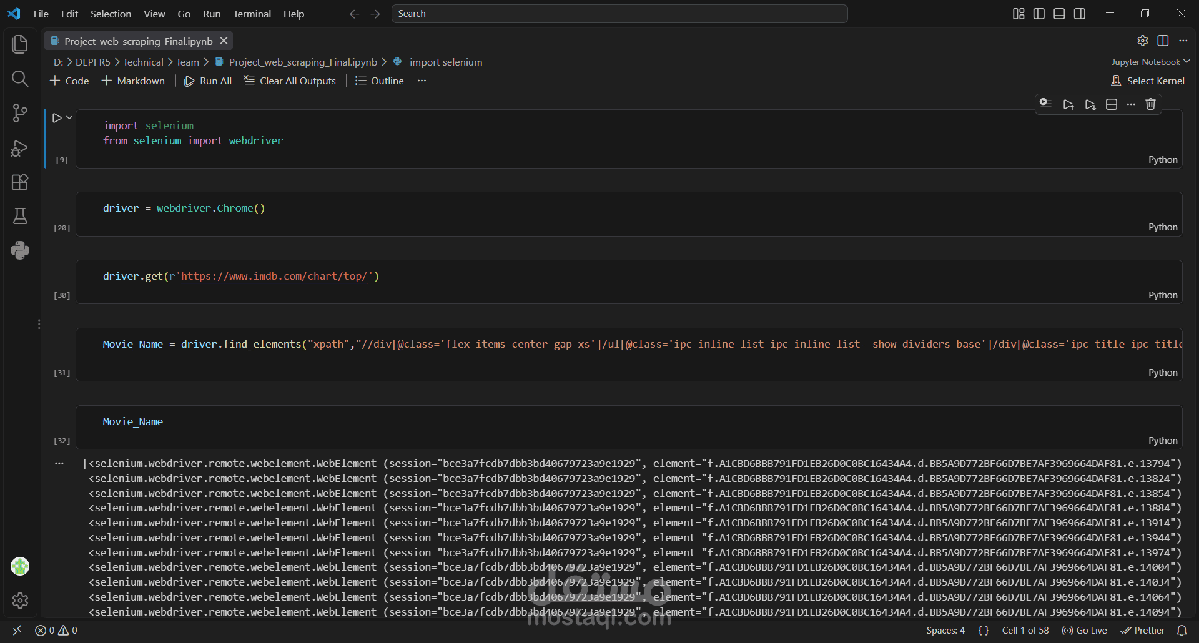Split the editor to the right

click(x=1163, y=41)
